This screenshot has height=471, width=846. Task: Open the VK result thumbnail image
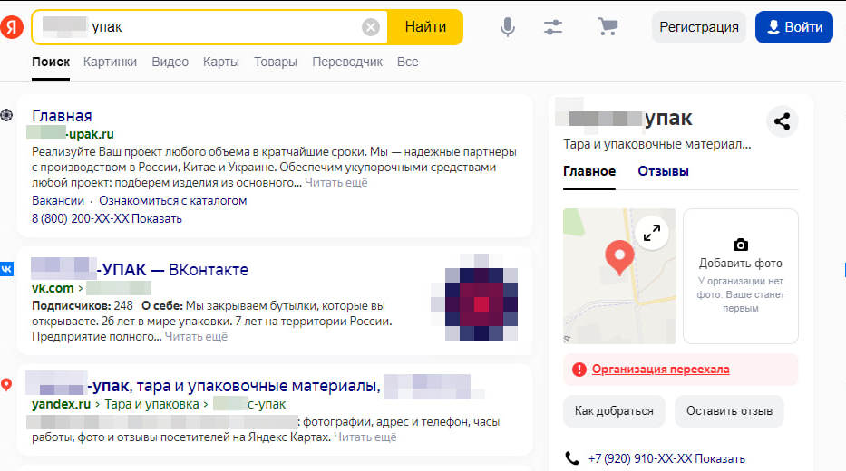click(x=475, y=297)
